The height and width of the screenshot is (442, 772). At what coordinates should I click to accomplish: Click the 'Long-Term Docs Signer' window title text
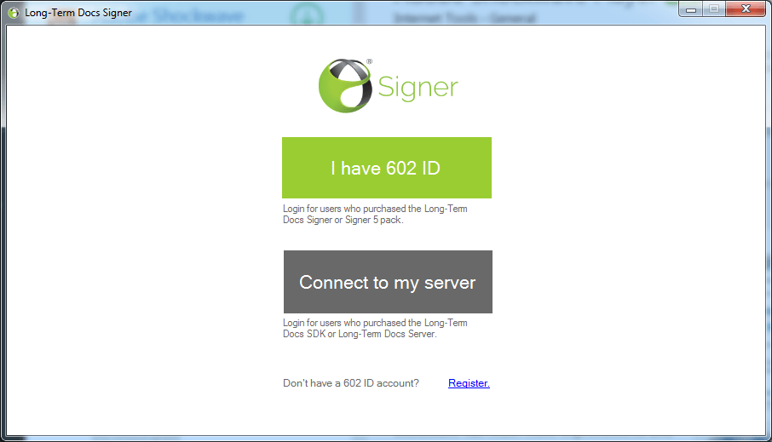click(x=78, y=13)
